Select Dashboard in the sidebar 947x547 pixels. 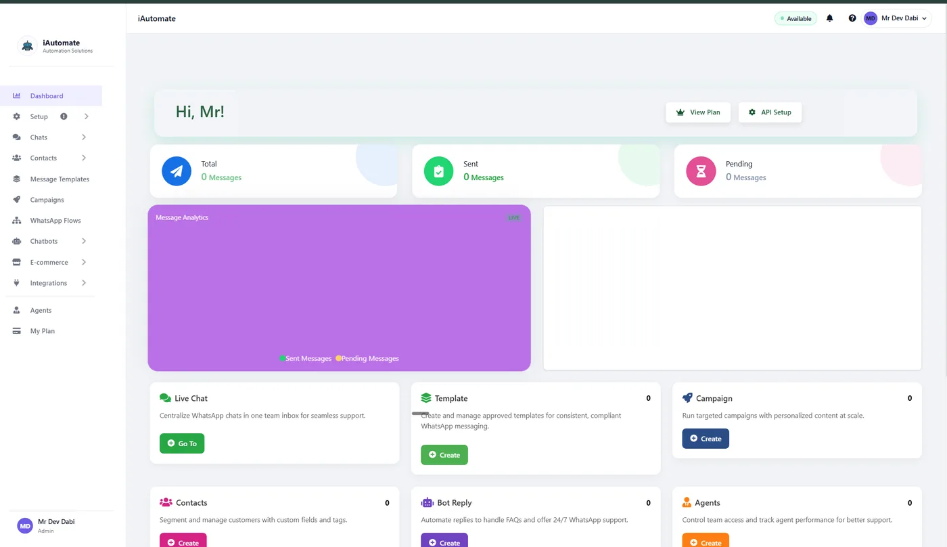51,96
